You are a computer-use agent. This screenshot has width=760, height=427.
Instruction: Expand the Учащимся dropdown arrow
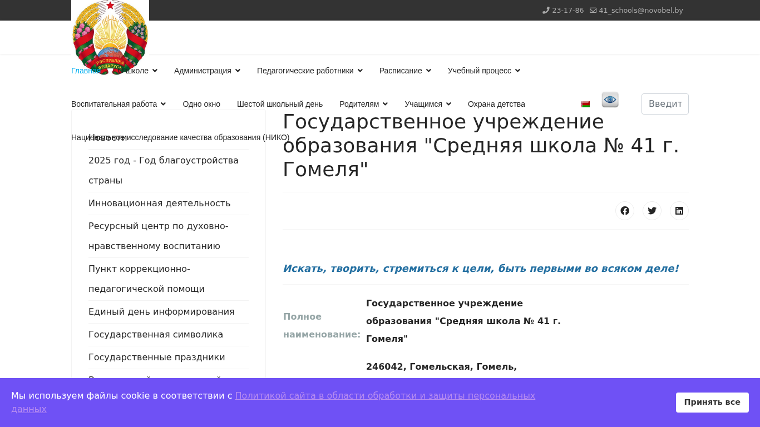point(448,104)
